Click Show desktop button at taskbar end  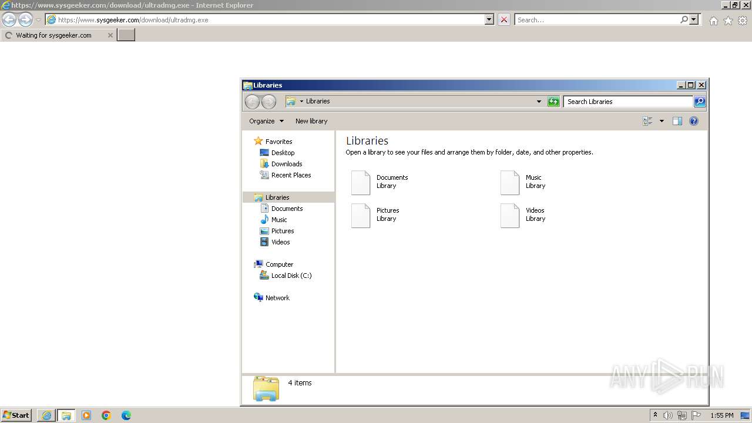tap(745, 415)
